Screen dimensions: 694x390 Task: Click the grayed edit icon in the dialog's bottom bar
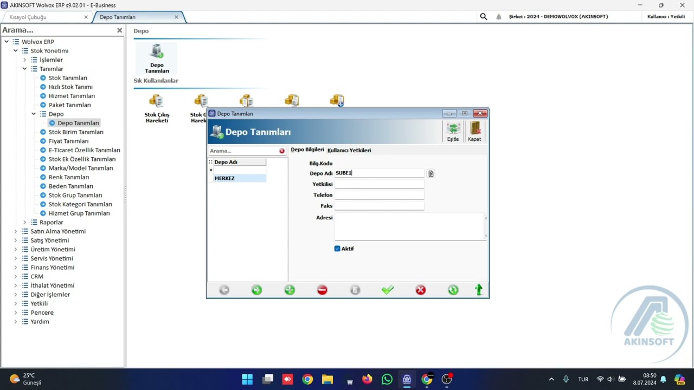coord(355,290)
